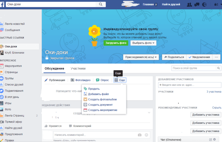Click green Загрузить фото button
Viewport: 222px width, 142px height.
pyautogui.click(x=116, y=43)
